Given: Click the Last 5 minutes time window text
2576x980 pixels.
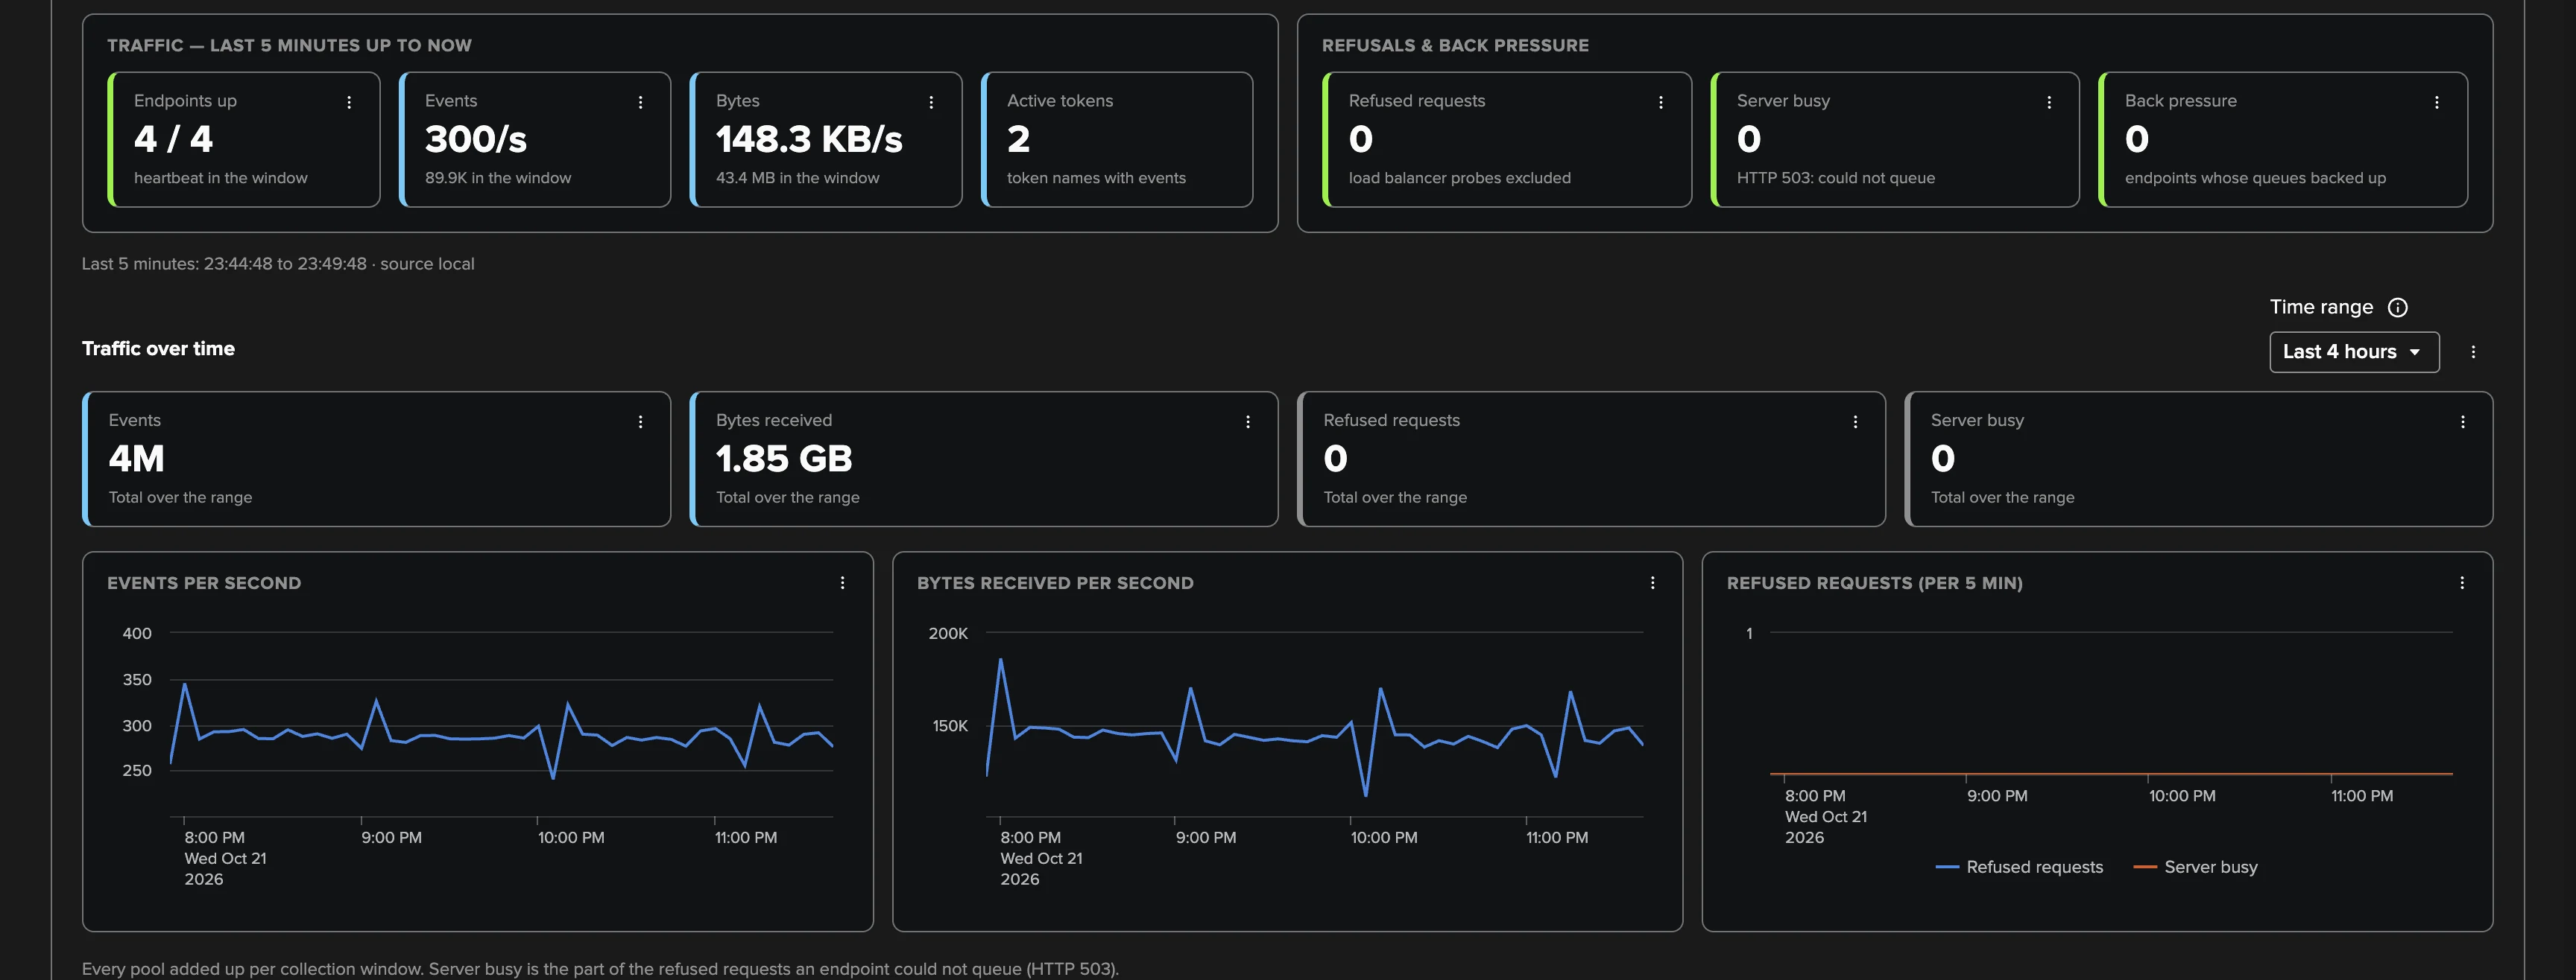Looking at the screenshot, I should point(278,264).
